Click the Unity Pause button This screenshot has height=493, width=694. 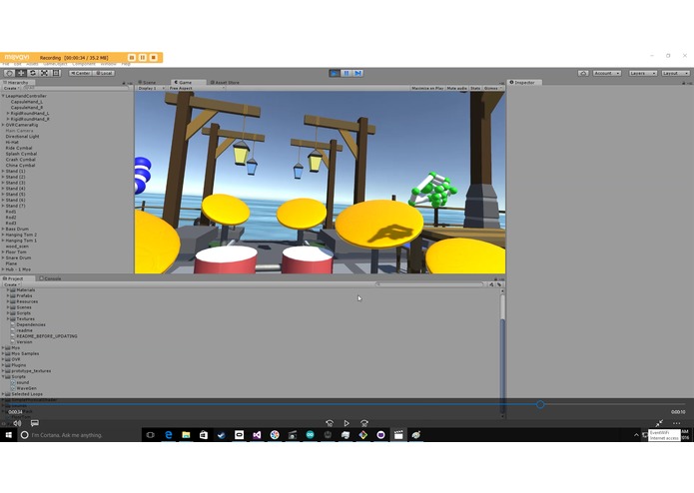coord(347,73)
